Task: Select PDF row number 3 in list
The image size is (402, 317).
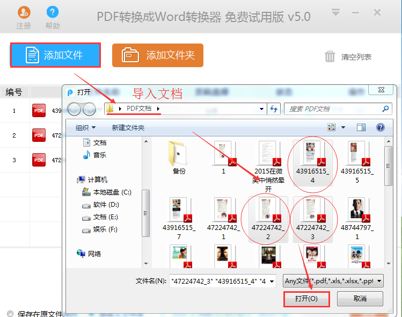Action: point(31,160)
